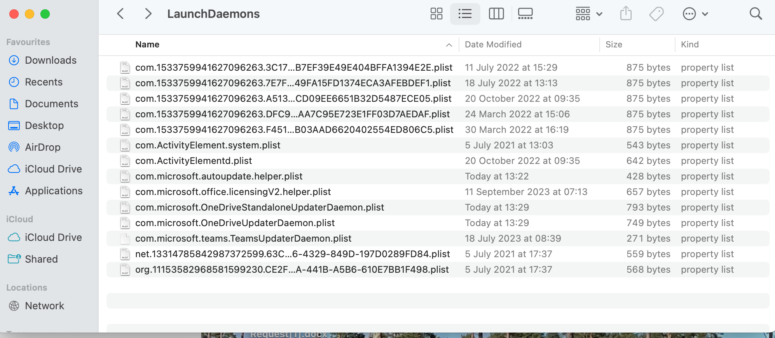This screenshot has height=338, width=775.
Task: Select Downloads in the sidebar
Action: tap(51, 60)
